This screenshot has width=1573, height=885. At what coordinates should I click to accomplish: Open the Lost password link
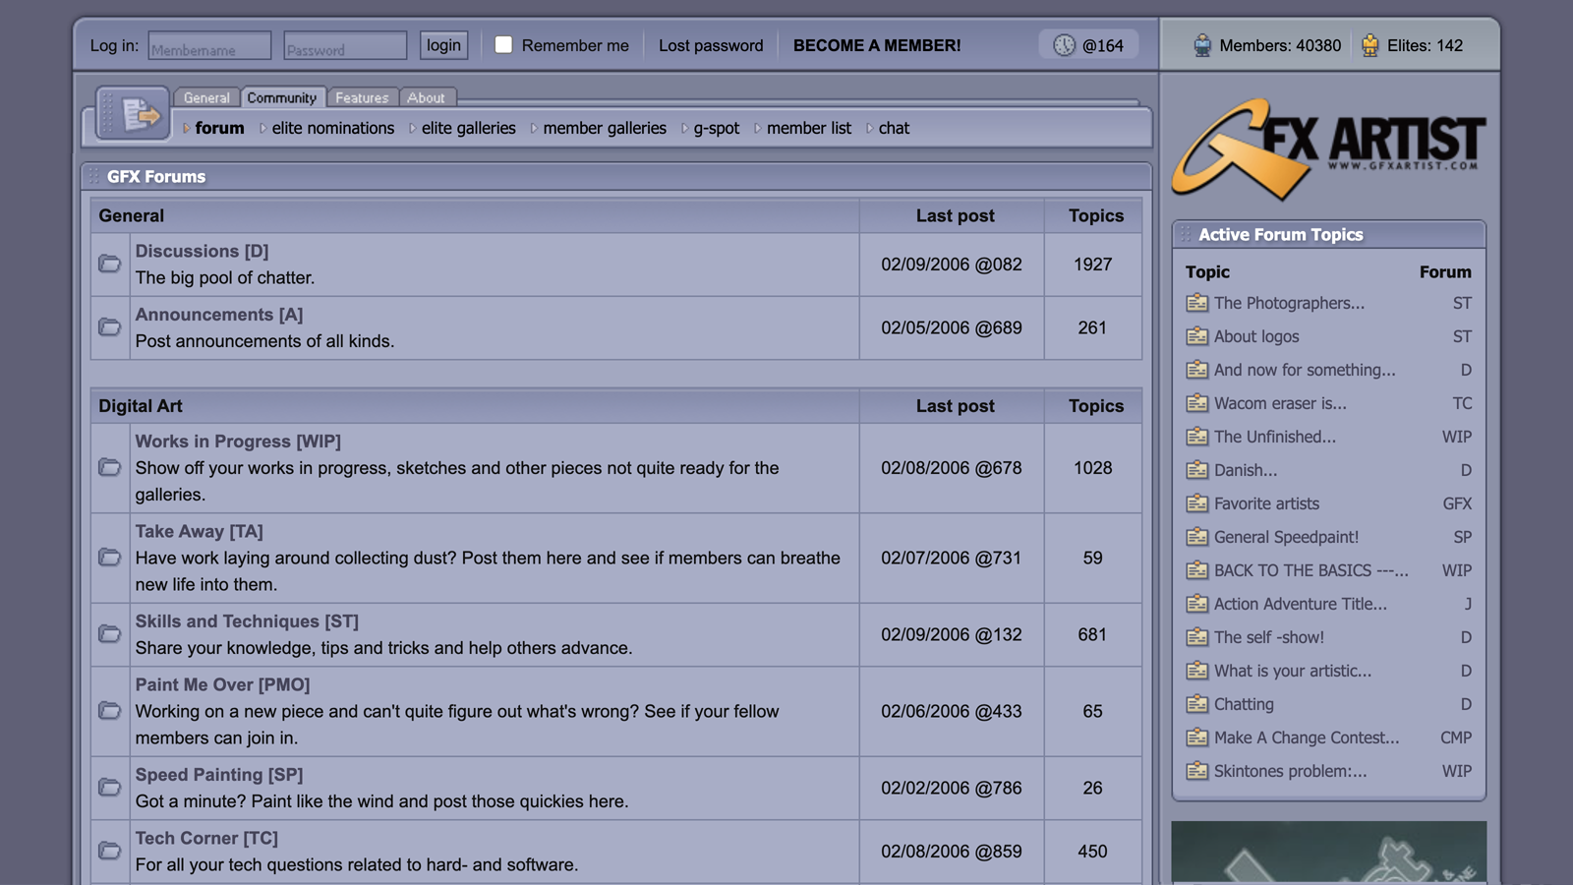711,45
